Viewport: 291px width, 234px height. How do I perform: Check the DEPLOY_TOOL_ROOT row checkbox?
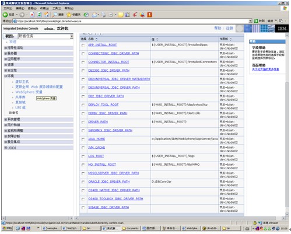(x=83, y=105)
